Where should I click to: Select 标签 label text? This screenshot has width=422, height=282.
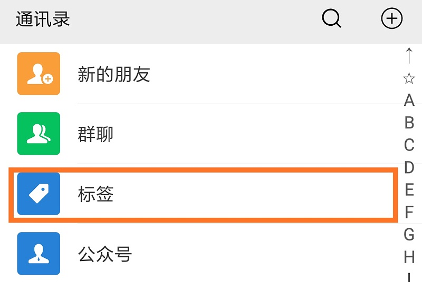[x=95, y=195]
